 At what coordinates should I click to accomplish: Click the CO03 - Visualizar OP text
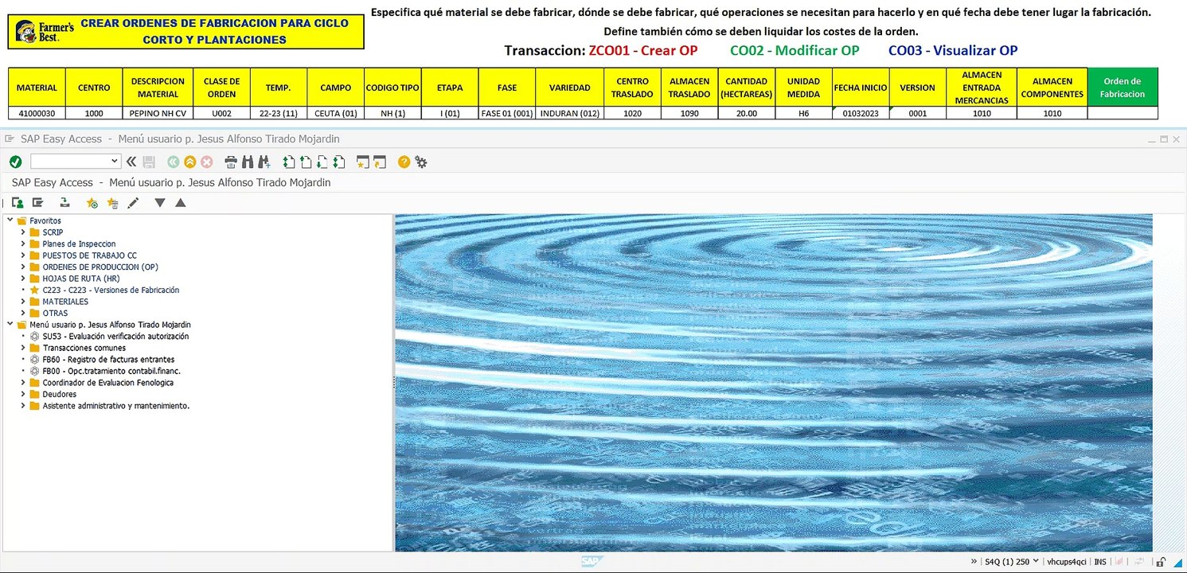[953, 50]
